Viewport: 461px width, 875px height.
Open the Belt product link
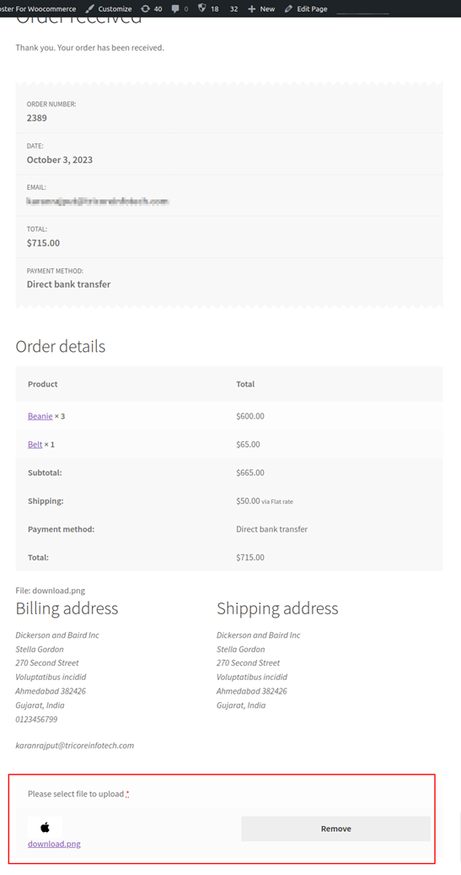[x=35, y=444]
